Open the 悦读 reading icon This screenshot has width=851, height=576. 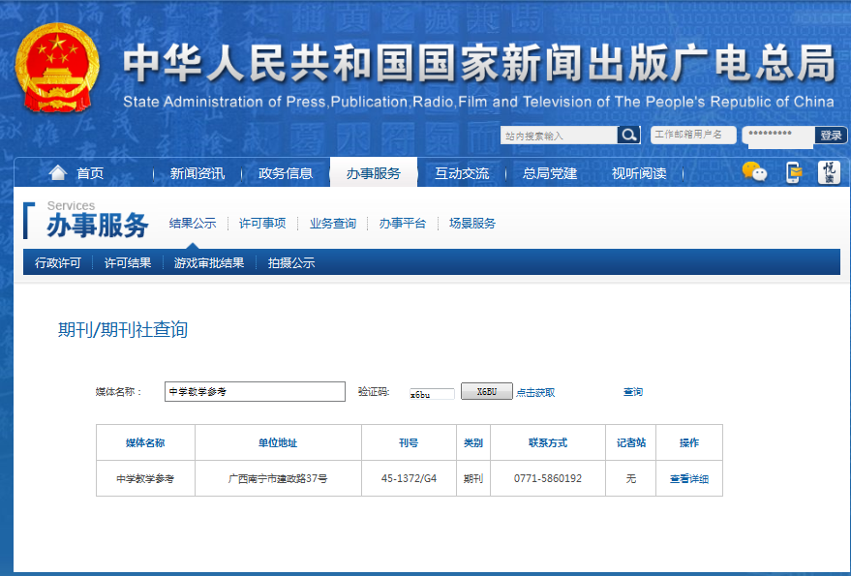pyautogui.click(x=829, y=172)
